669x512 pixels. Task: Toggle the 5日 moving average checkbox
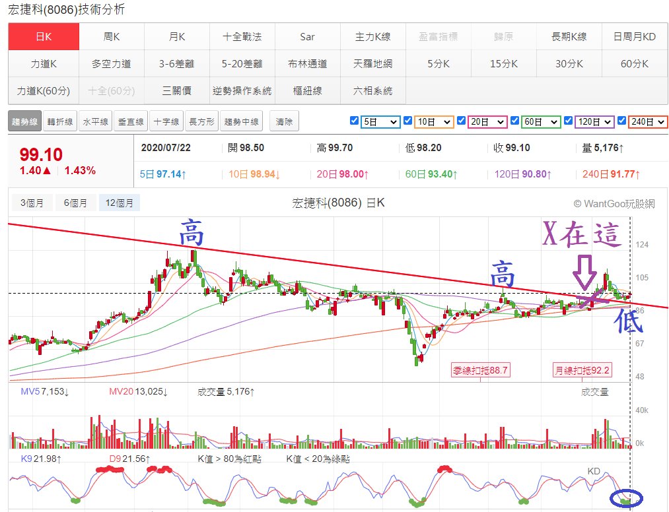tap(354, 121)
